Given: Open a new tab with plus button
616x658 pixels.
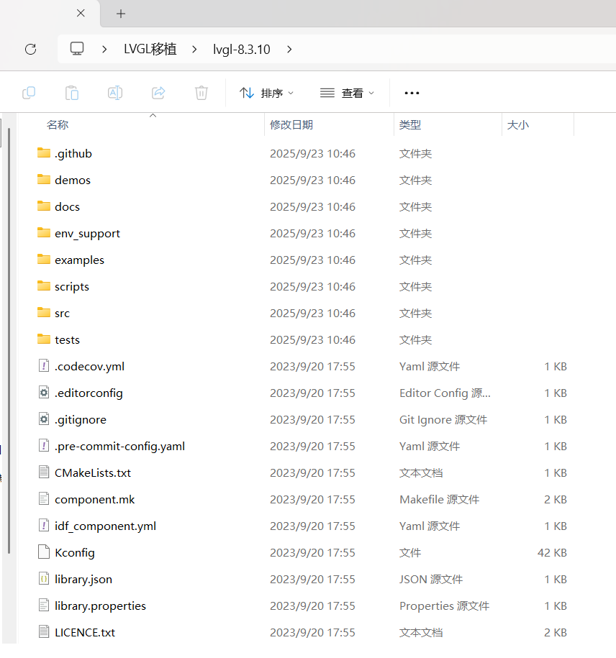Looking at the screenshot, I should pos(121,14).
